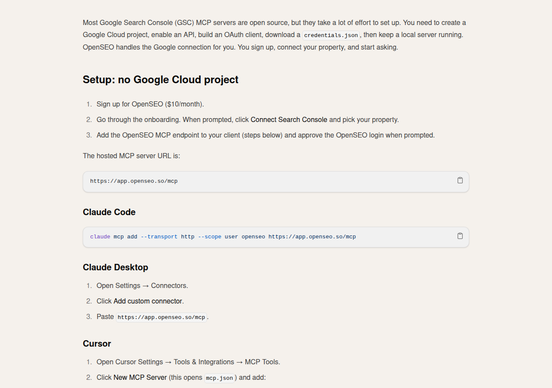Click 'Open Cursor Settings' step text
Viewport: 552px width, 388px height.
pos(188,362)
